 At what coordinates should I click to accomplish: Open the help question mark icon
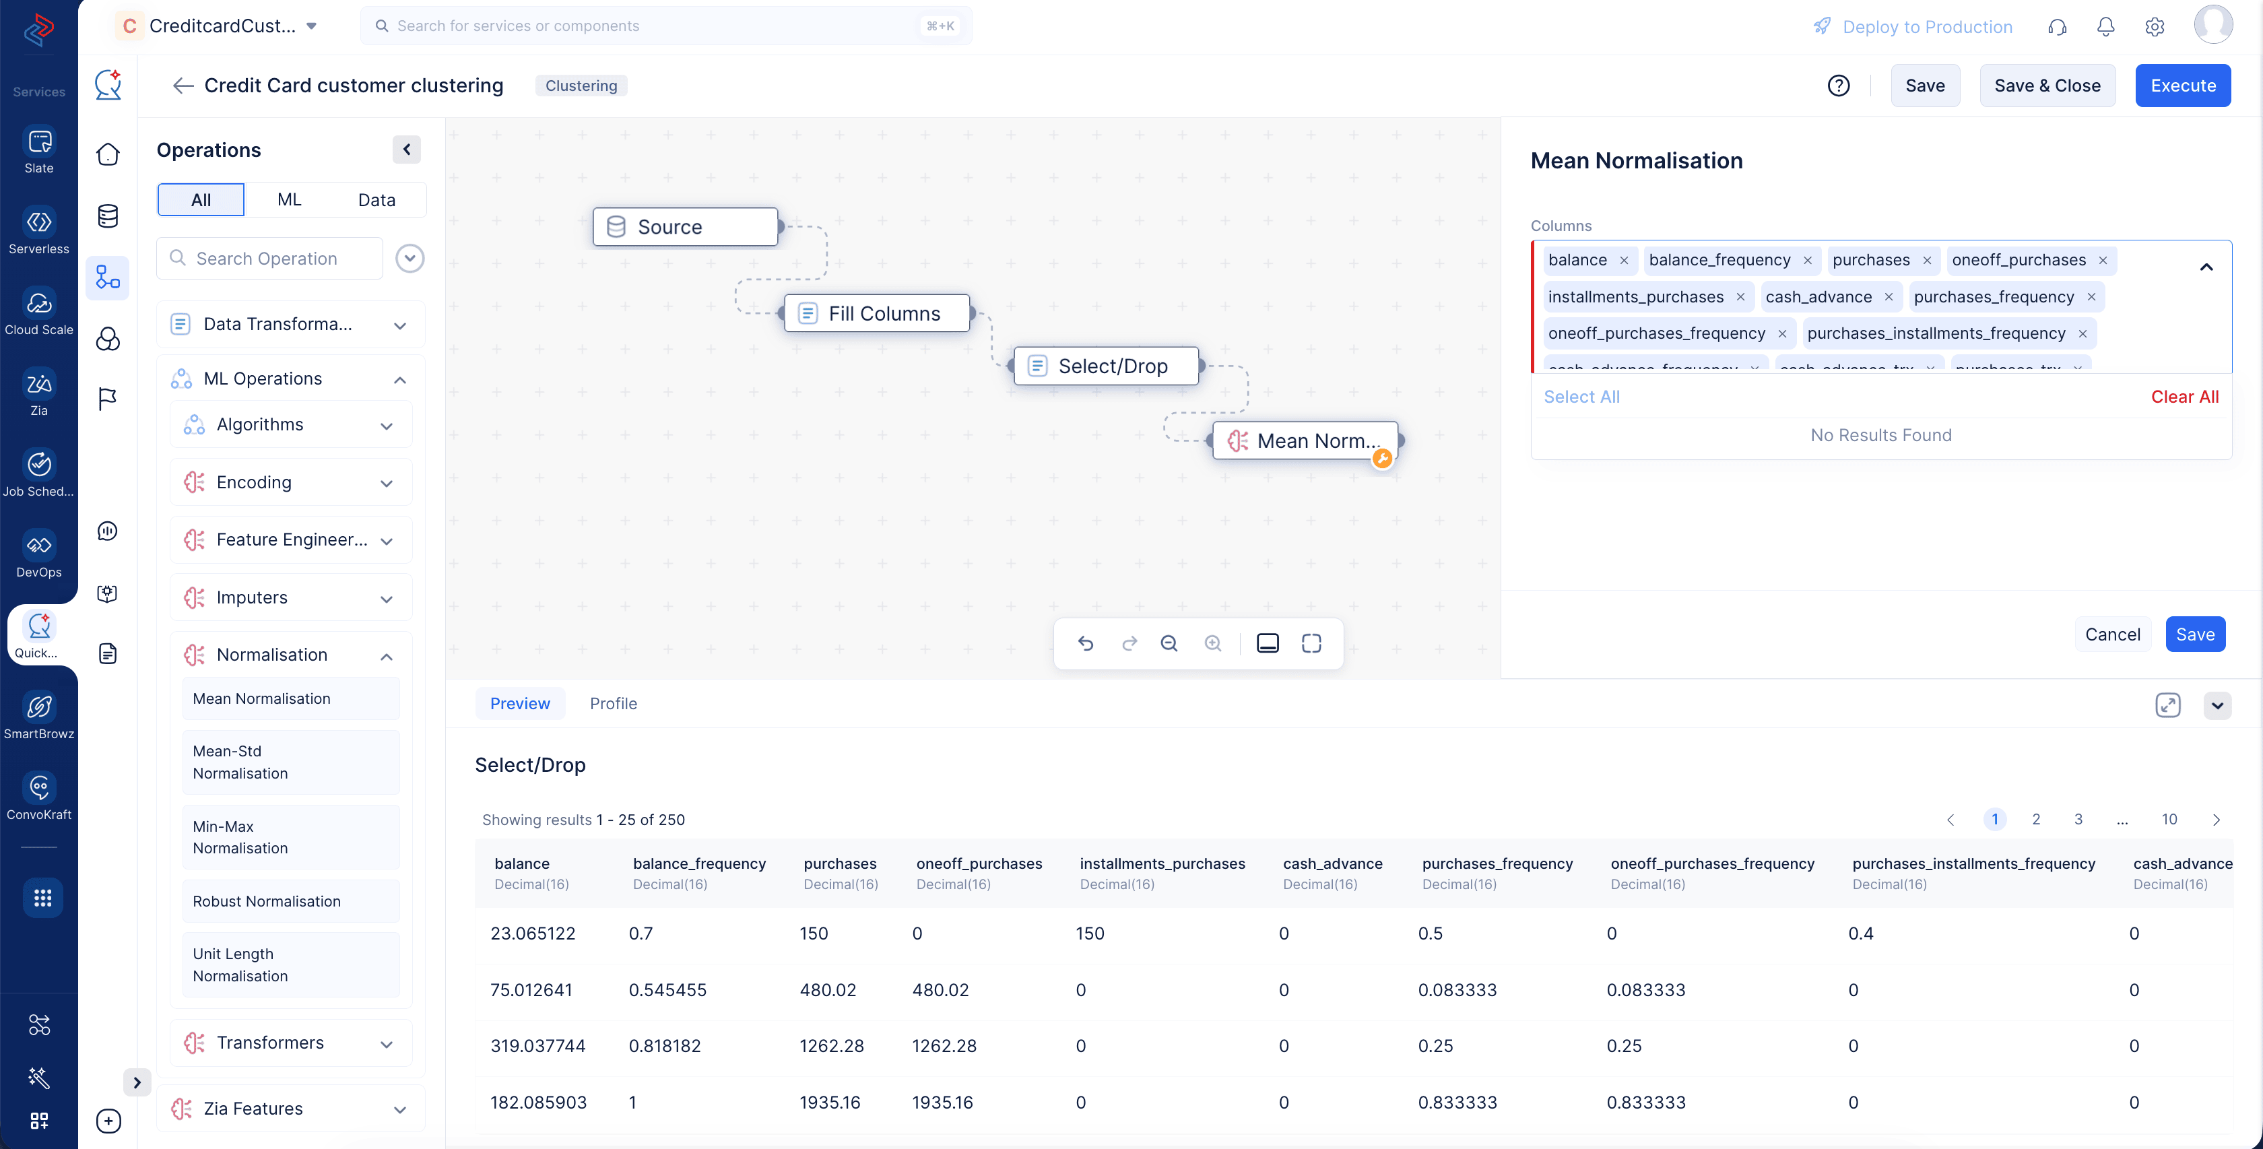tap(1839, 86)
